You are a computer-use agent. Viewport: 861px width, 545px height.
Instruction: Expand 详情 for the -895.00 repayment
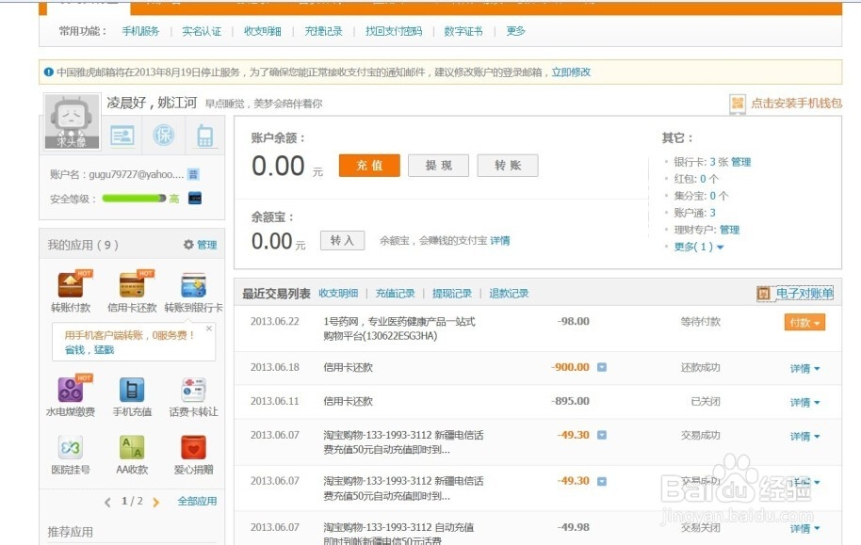(x=804, y=403)
